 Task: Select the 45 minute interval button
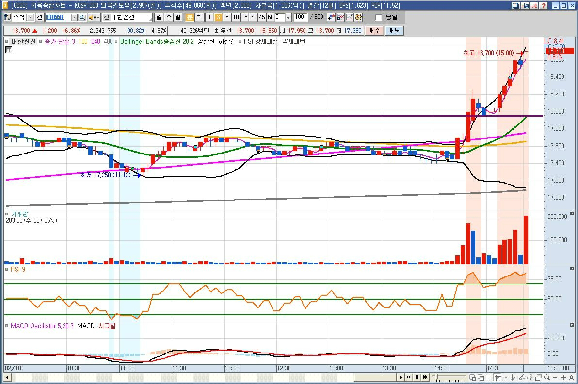pyautogui.click(x=262, y=17)
